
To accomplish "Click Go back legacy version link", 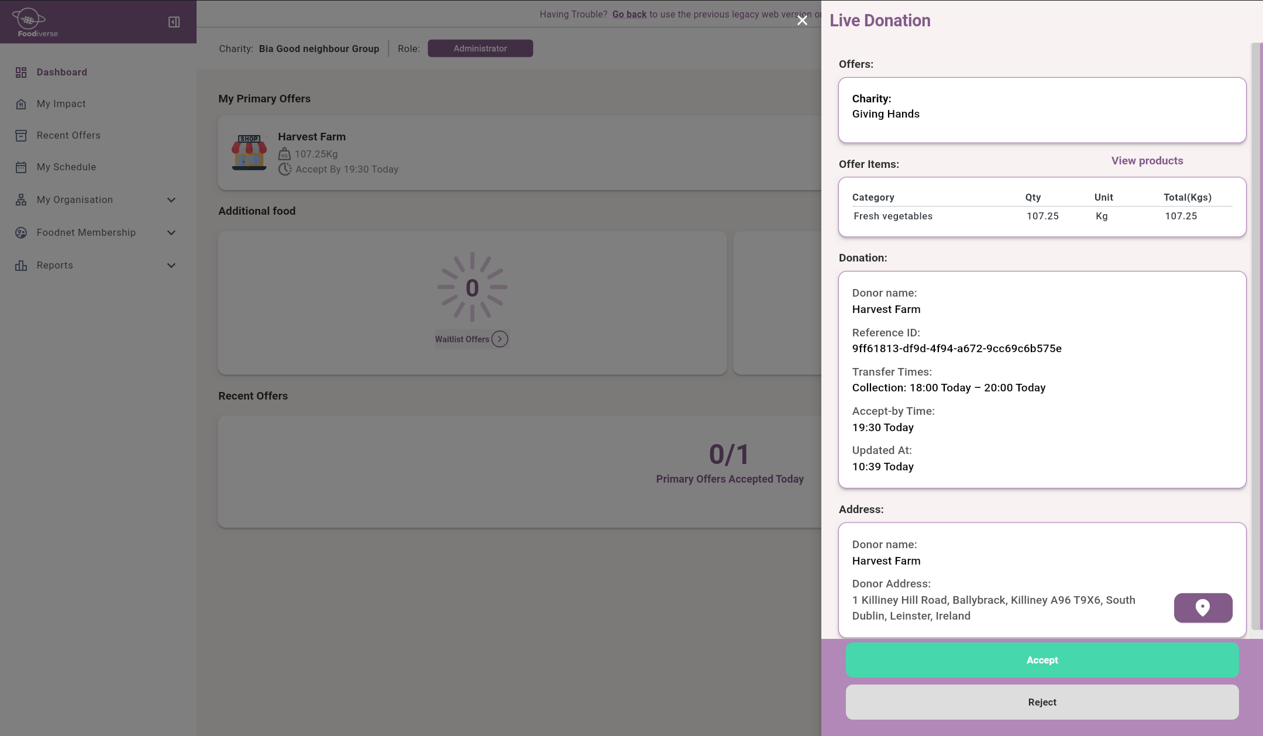I will coord(629,15).
